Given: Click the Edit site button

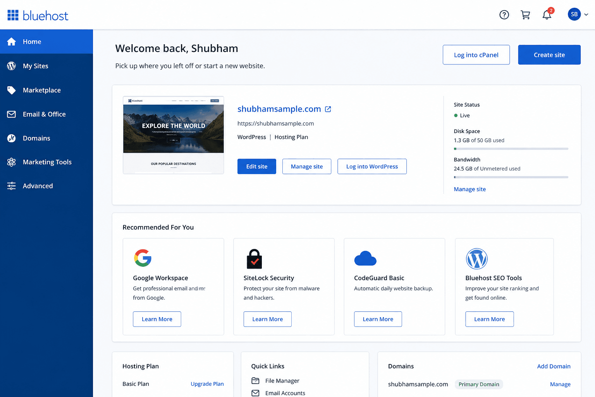Looking at the screenshot, I should coord(257,166).
